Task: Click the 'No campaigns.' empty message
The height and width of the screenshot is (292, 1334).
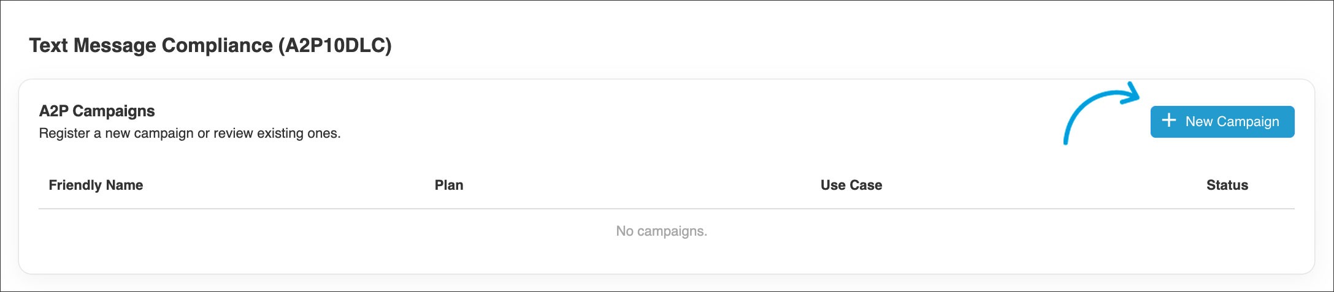Action: point(661,231)
